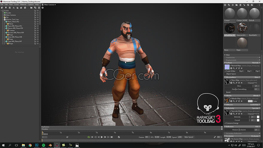The width and height of the screenshot is (263, 148).
Task: Toggle visibility eye for Sky row
Action: coord(38,17)
